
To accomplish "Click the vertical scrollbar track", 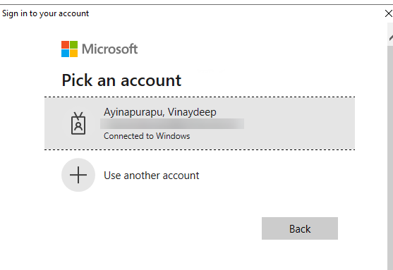I will click(390, 158).
